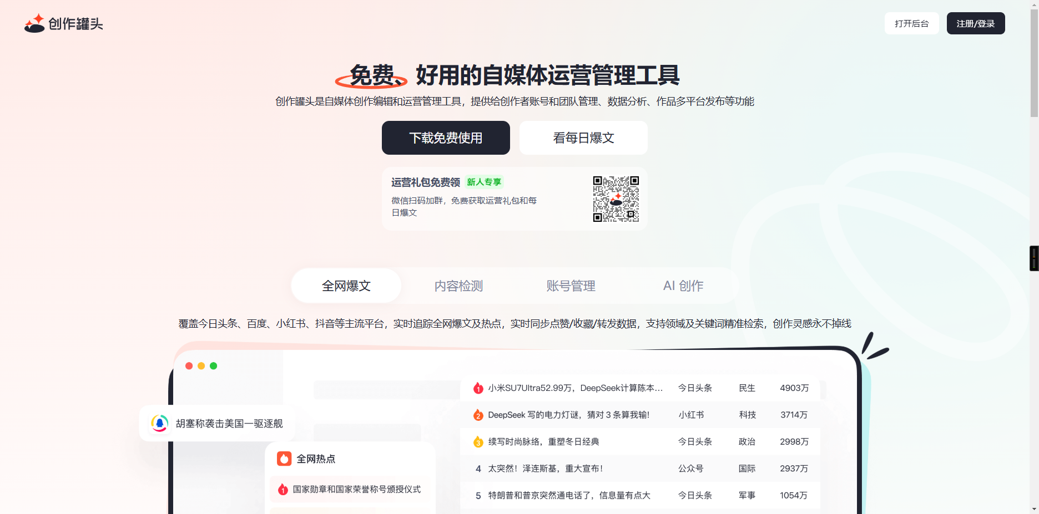Screen dimensions: 1039x514
Task: Switch to the 内容检测 tab
Action: click(x=458, y=286)
